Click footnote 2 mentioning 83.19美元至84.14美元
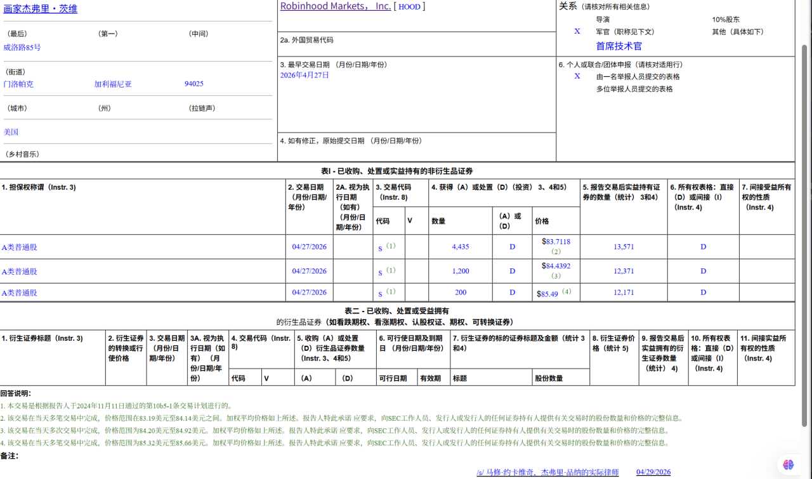Viewport: 812px width, 479px height. [341, 418]
